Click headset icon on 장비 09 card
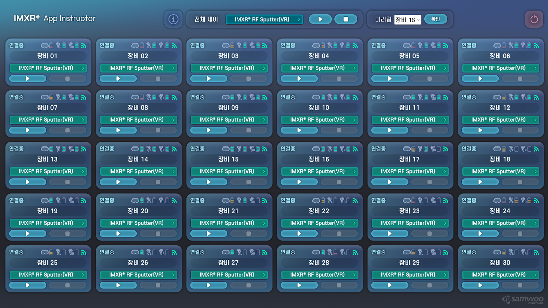Viewport: 548px width, 308px height. click(226, 97)
